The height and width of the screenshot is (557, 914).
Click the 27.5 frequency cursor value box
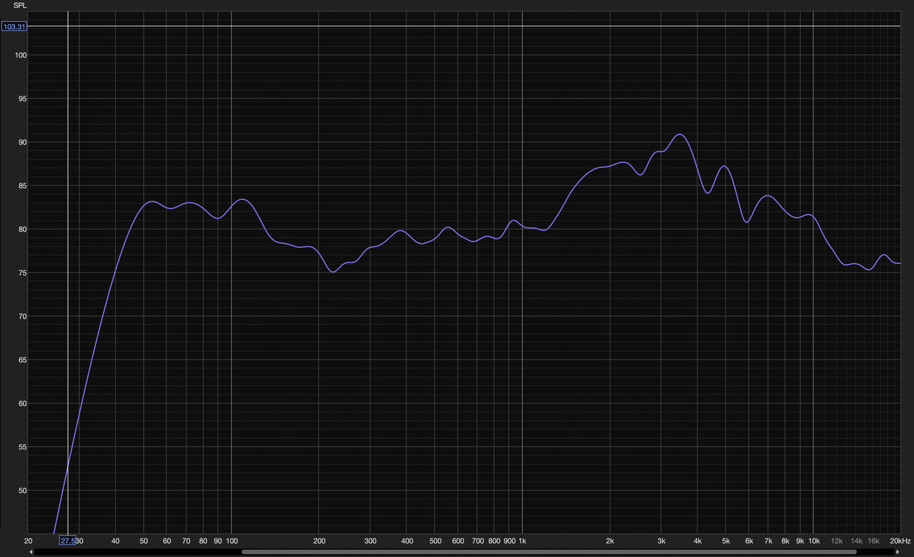pos(68,541)
